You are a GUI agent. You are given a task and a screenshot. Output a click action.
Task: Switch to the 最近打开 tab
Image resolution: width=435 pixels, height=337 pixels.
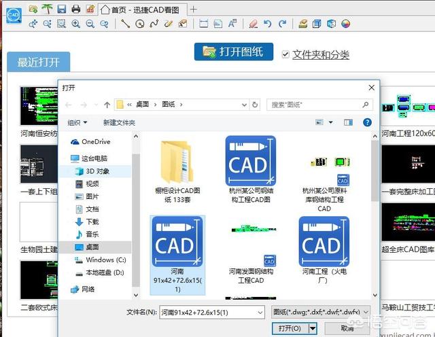tap(38, 62)
